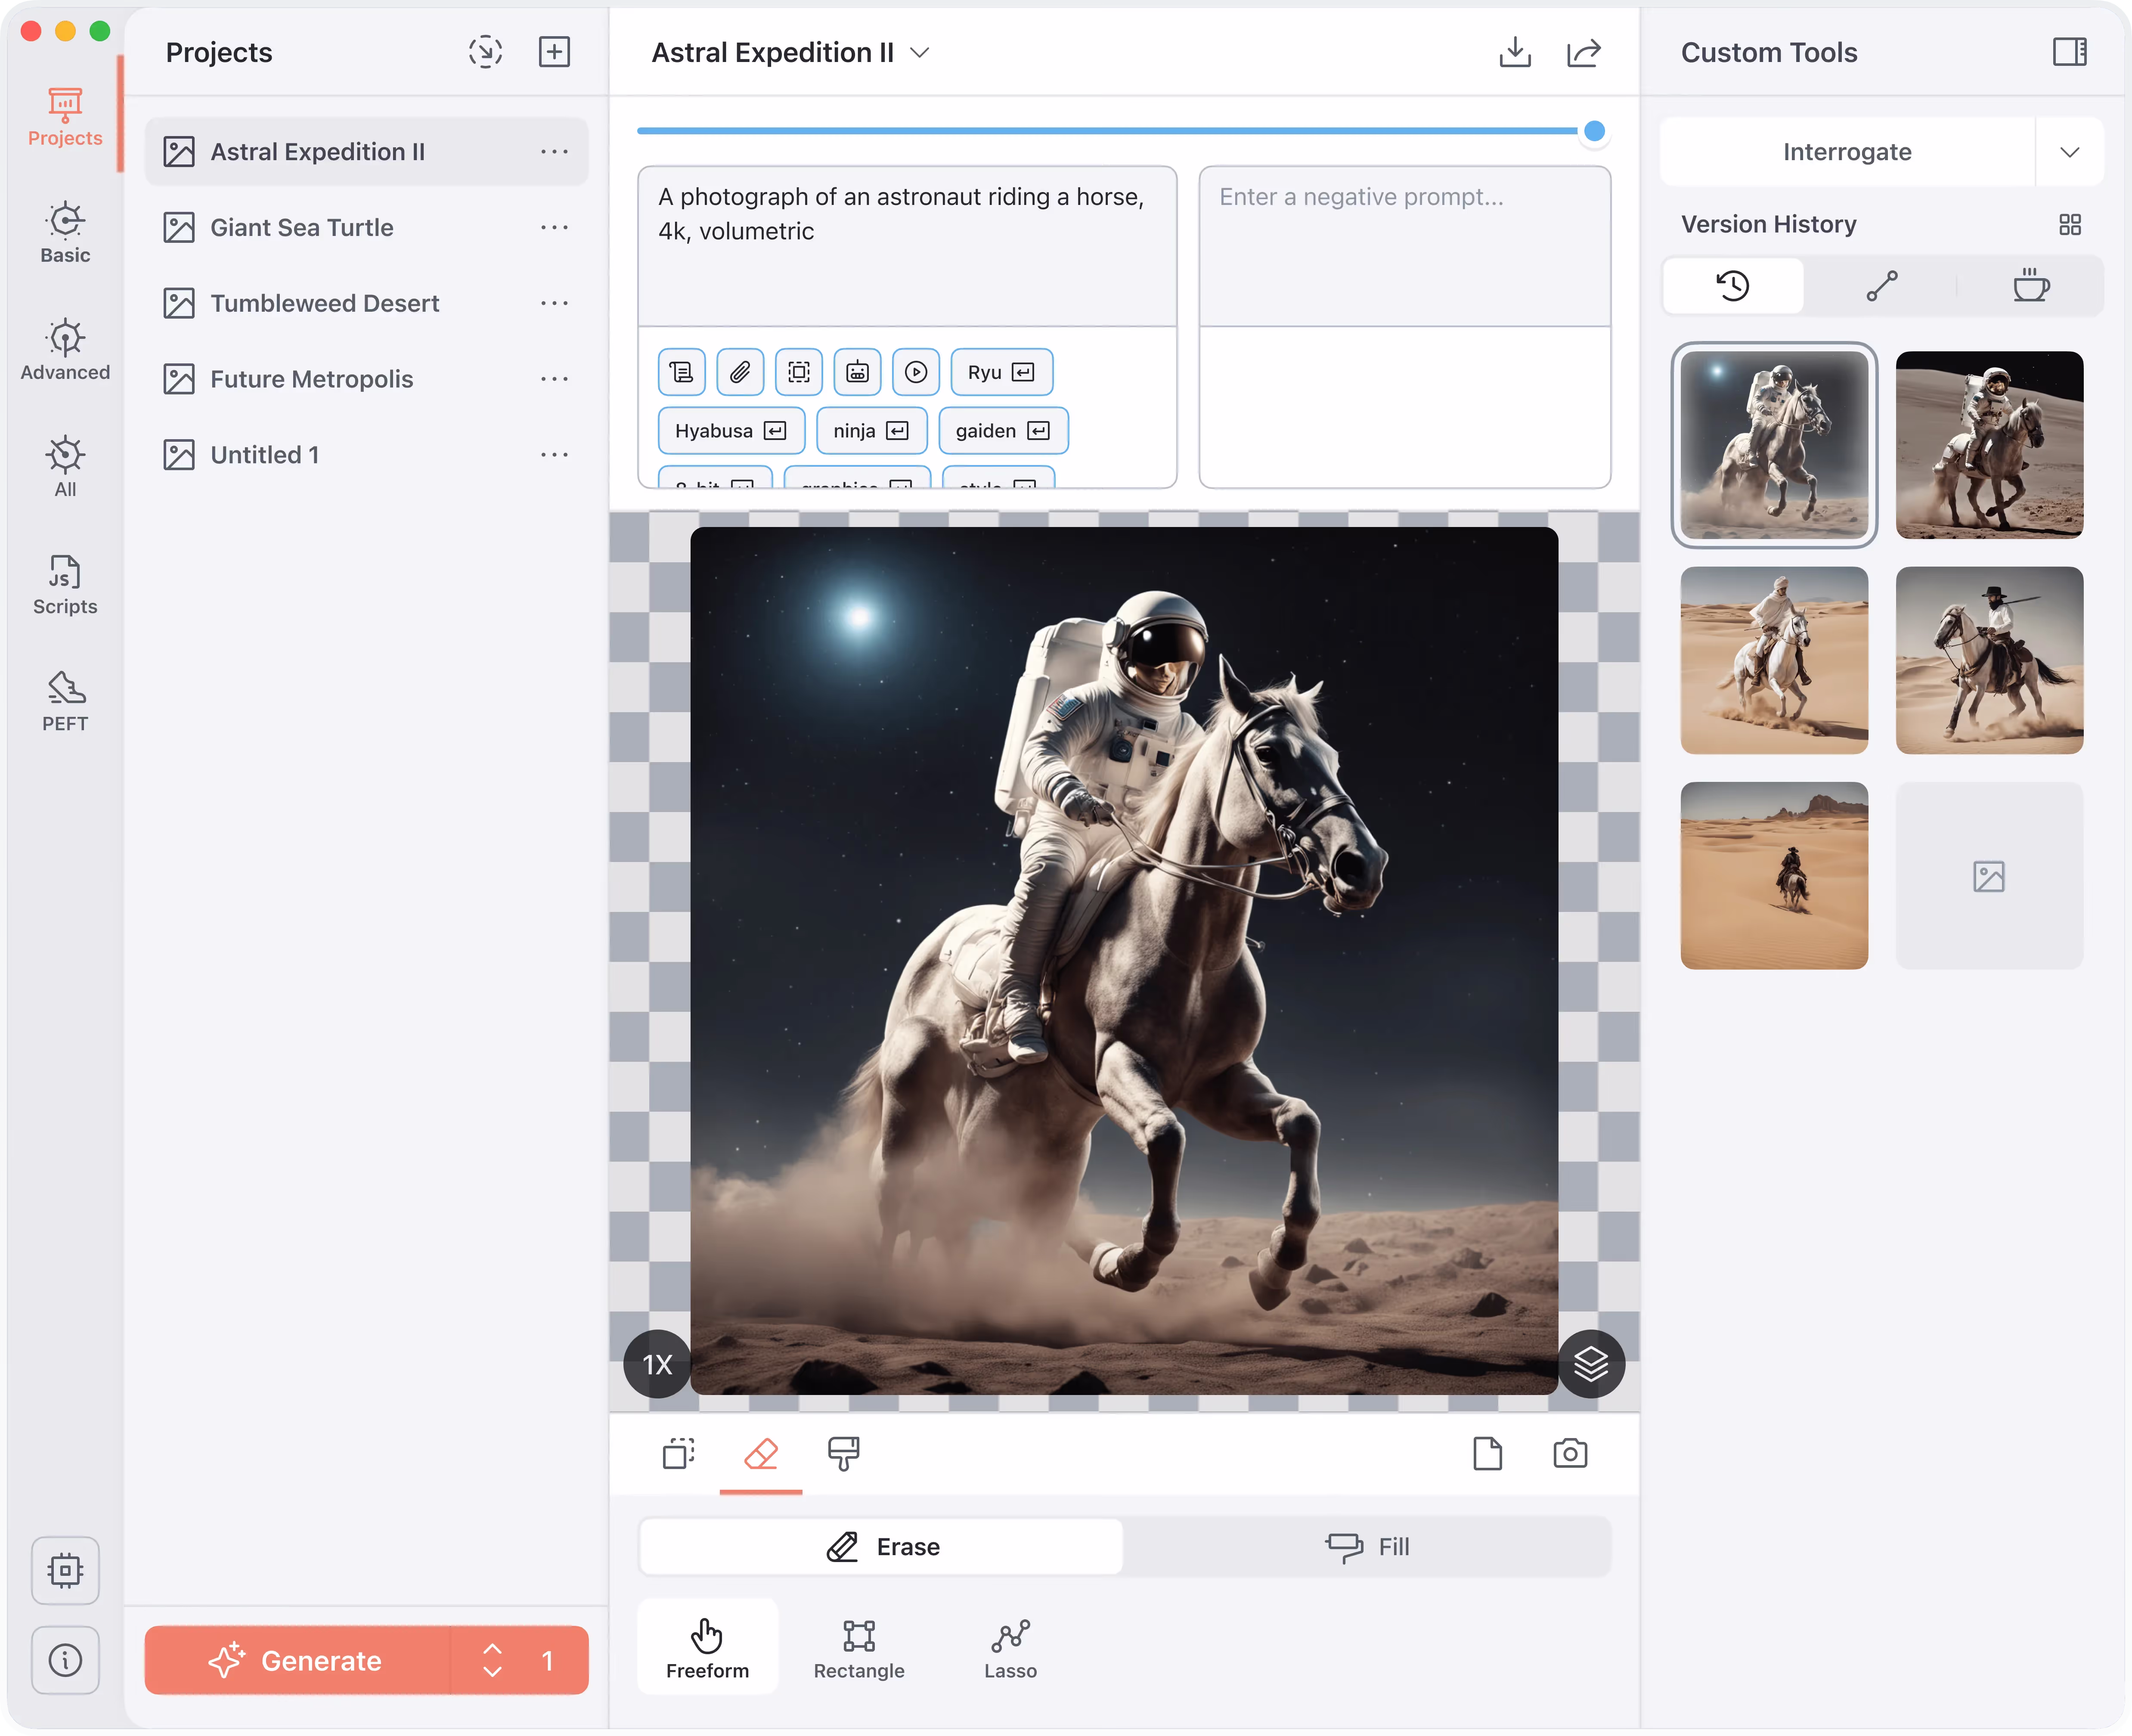Open the layers stack icon
Image resolution: width=2132 pixels, height=1736 pixels.
click(x=1591, y=1364)
